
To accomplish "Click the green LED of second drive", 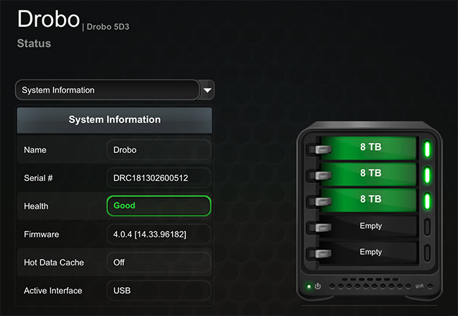I will pyautogui.click(x=427, y=175).
